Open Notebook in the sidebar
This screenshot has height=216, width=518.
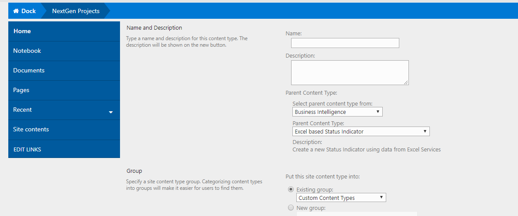click(x=64, y=51)
